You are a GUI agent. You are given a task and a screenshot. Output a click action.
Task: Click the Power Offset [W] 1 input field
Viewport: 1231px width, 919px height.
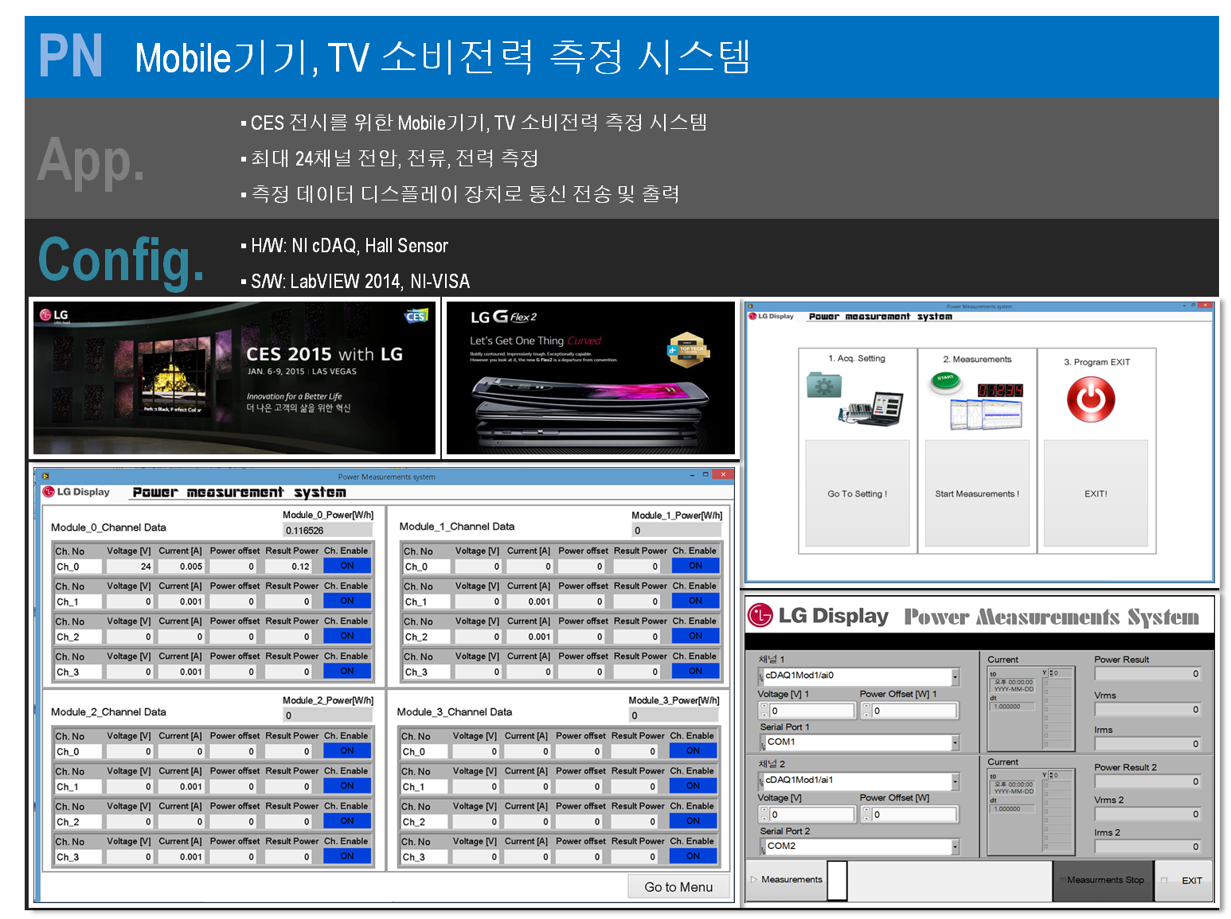(x=914, y=711)
